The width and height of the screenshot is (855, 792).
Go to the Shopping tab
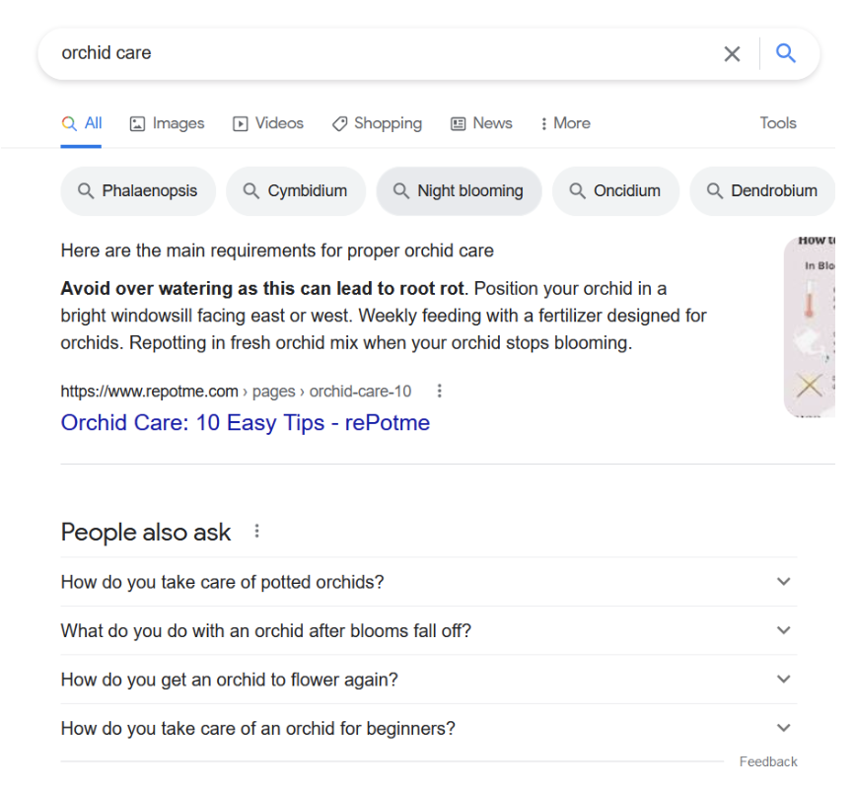coord(377,123)
